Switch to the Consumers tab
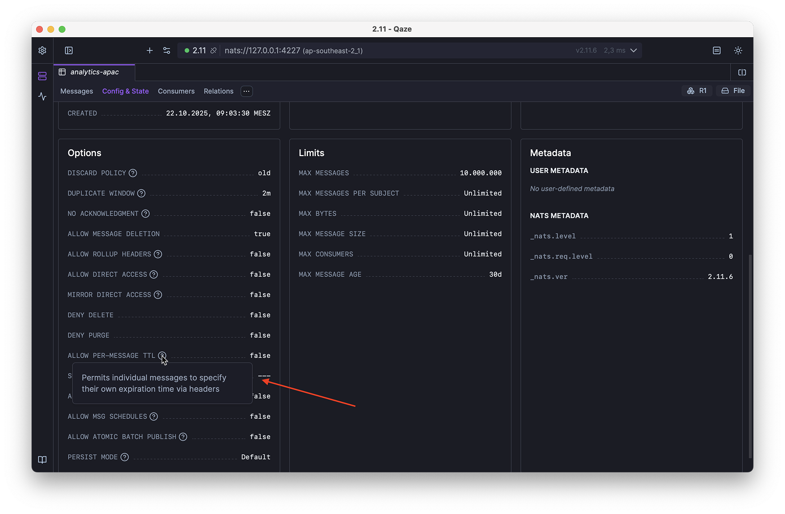Image resolution: width=785 pixels, height=514 pixels. 176,91
